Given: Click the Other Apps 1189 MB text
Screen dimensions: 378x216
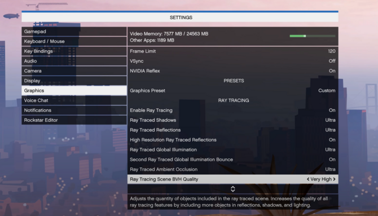Looking at the screenshot, I should point(152,40).
